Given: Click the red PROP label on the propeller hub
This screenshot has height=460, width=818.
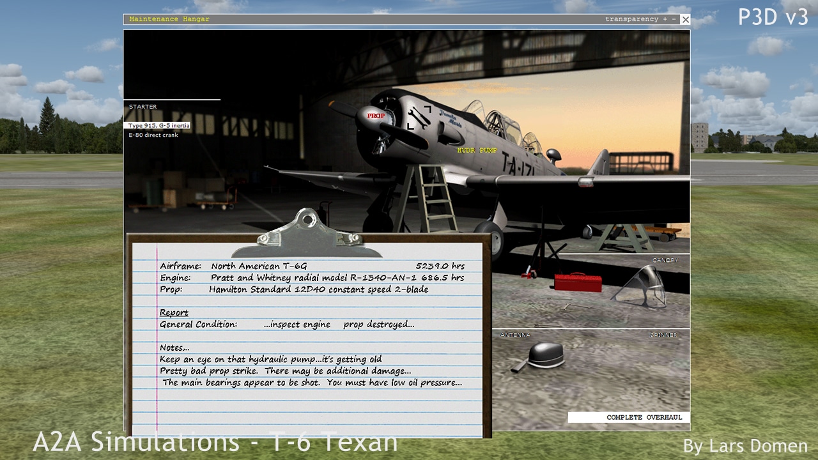Looking at the screenshot, I should (376, 116).
